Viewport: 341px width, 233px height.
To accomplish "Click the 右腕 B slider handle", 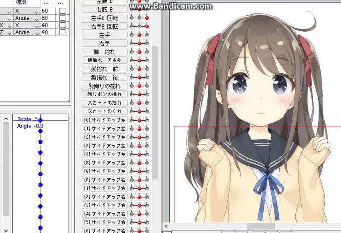I will (x=139, y=10).
